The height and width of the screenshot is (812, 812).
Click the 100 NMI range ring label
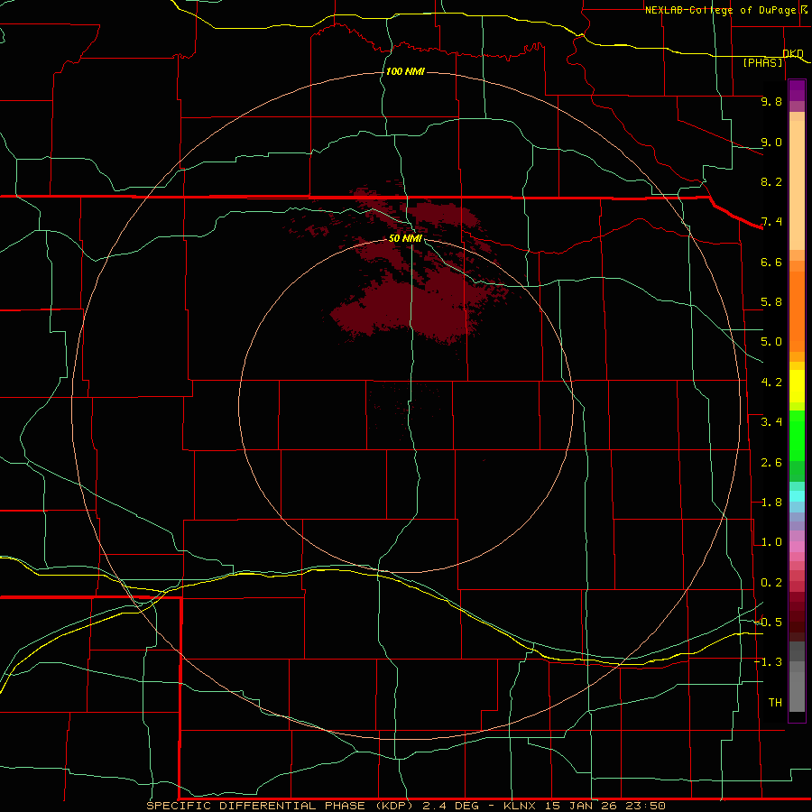pos(405,71)
